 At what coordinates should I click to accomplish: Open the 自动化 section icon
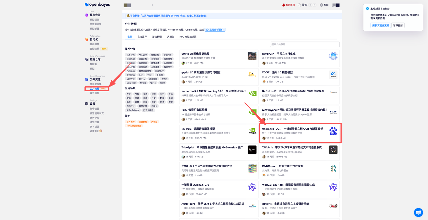point(87,39)
